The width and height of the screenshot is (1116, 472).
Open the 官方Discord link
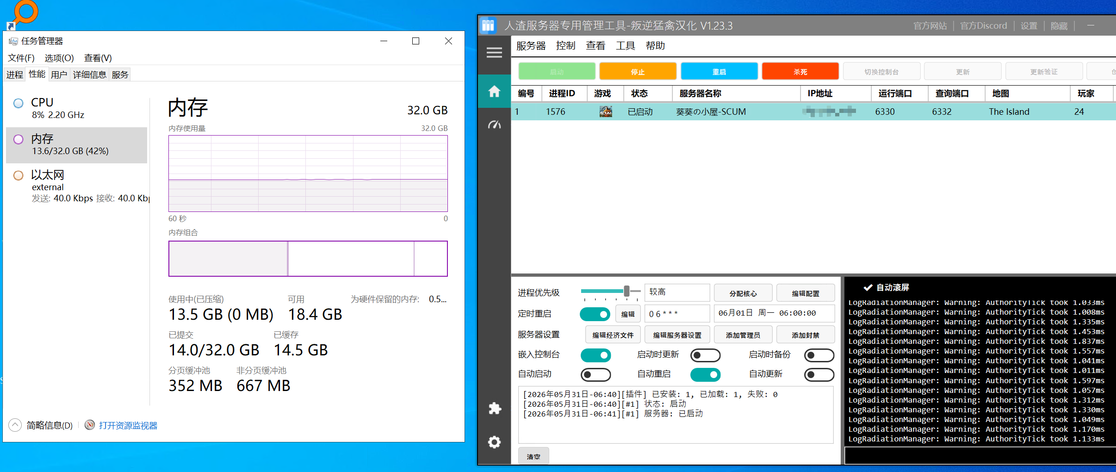[983, 26]
